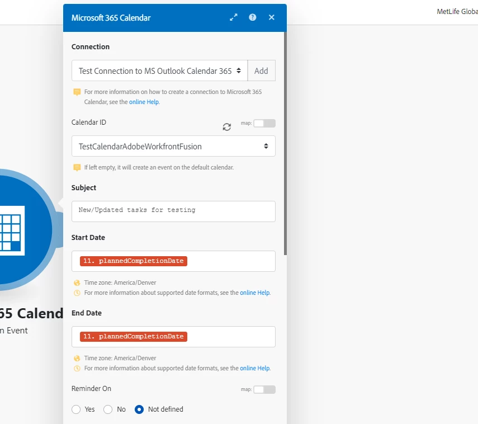Open online Help link under End Date
Screen dimensions: 478x424
[x=255, y=369]
